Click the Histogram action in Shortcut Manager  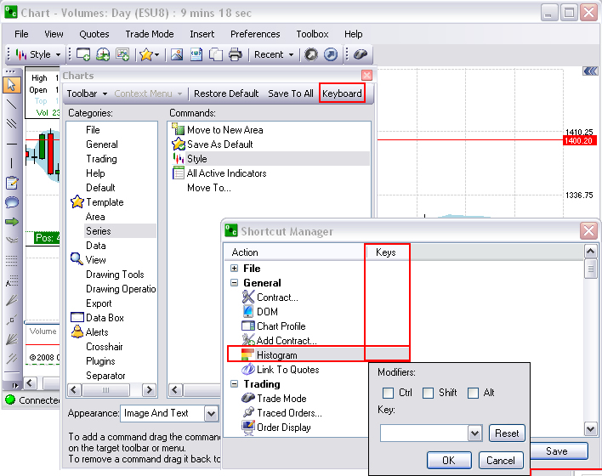tap(276, 354)
